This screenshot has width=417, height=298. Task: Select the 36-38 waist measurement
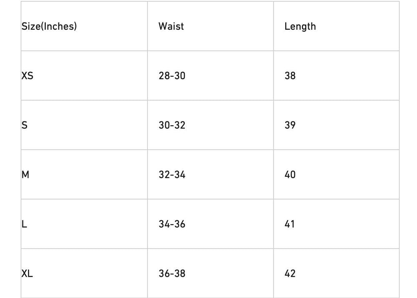point(172,274)
